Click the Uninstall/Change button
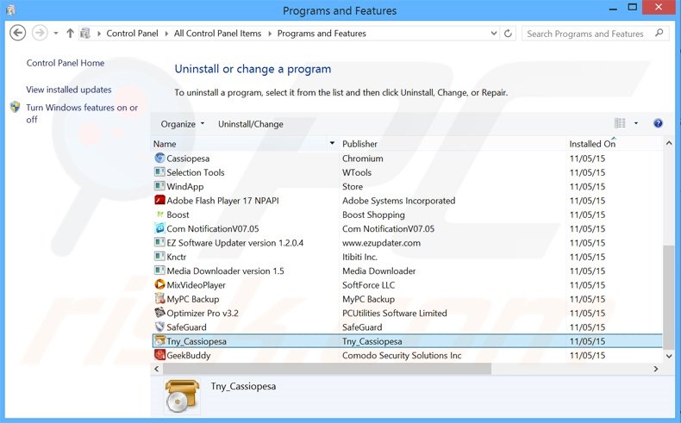This screenshot has width=681, height=423. click(x=251, y=124)
